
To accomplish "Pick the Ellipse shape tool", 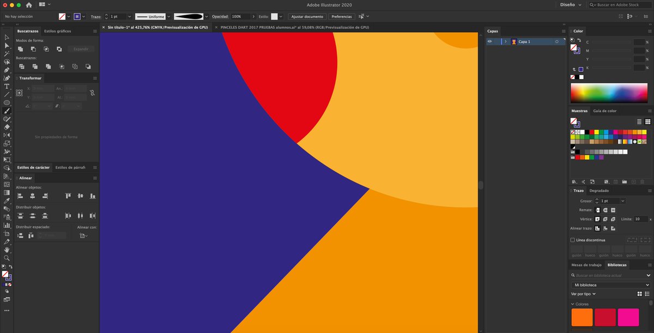I will [x=7, y=102].
